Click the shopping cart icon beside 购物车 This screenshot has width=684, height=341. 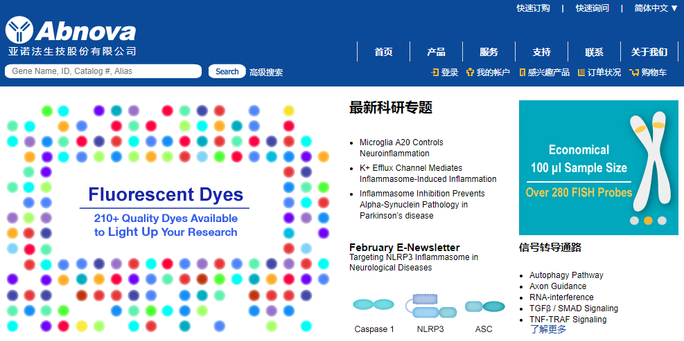(633, 72)
